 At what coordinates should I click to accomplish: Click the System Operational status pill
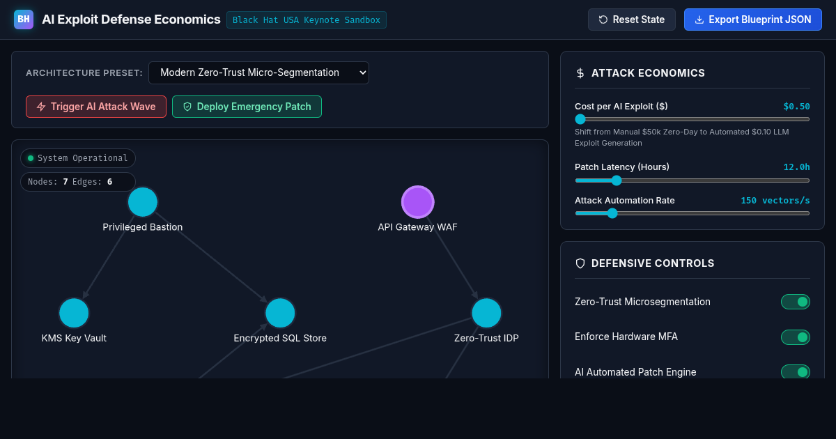[78, 158]
